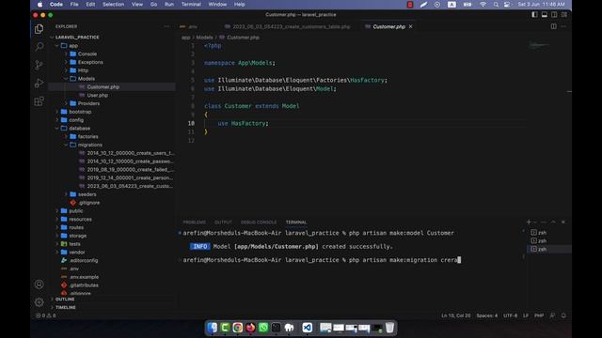Select the third zsh terminal instance
This screenshot has width=602, height=338.
[549, 249]
